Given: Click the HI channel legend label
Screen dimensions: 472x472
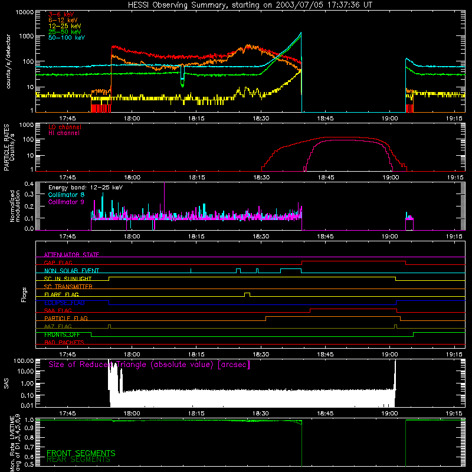Looking at the screenshot, I should tap(64, 133).
